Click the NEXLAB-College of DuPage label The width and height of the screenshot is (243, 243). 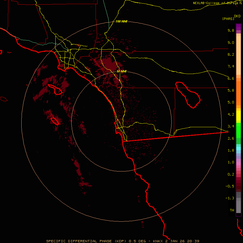(216, 3)
